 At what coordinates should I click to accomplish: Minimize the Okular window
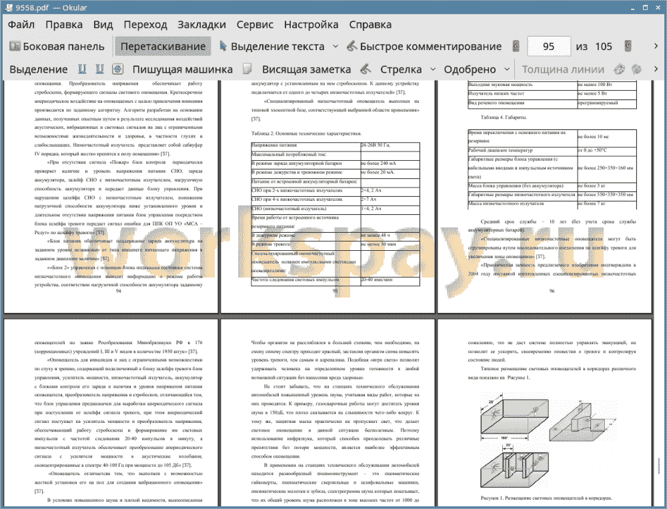tap(634, 7)
